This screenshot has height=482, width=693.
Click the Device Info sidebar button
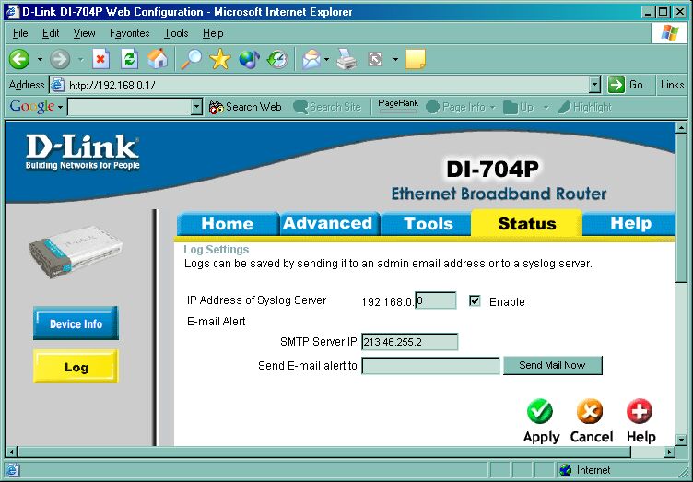coord(76,323)
